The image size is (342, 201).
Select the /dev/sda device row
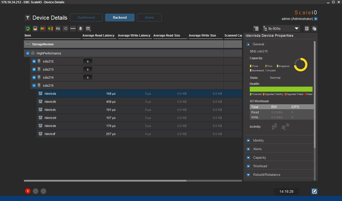(139, 93)
